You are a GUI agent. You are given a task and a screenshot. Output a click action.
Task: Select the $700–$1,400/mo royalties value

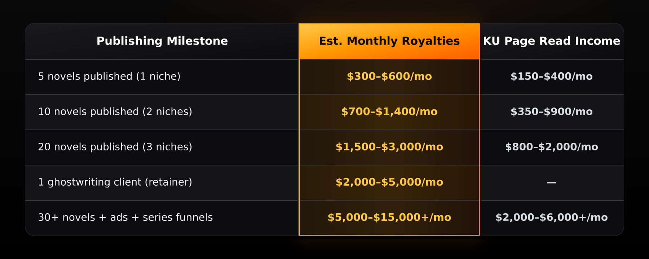point(389,112)
